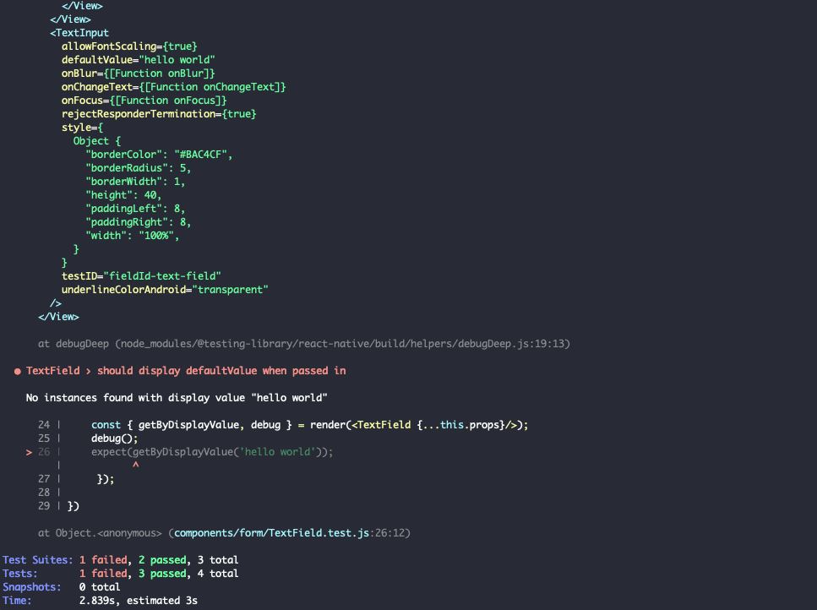The image size is (817, 610).
Task: Click the allowFontScaling={true} prop line
Action: click(129, 46)
